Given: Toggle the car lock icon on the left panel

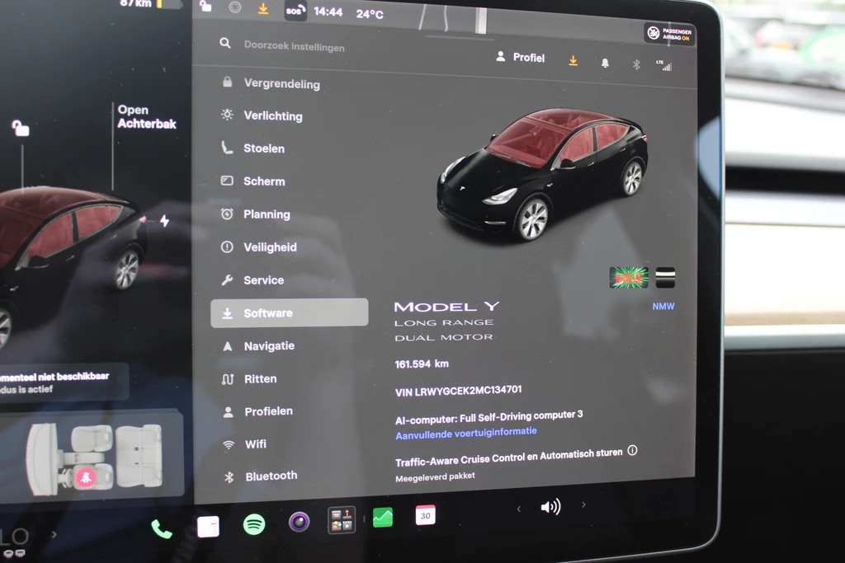Looking at the screenshot, I should click(x=21, y=128).
